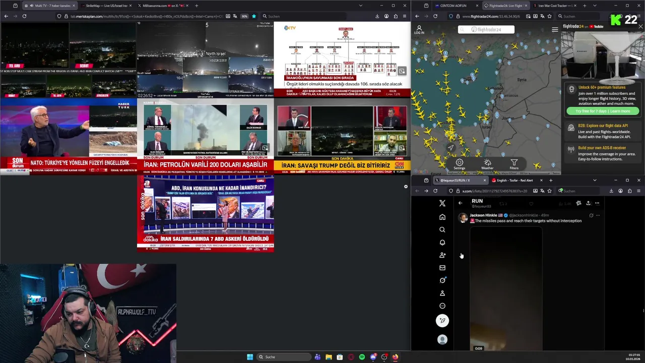Open new tab in Multi TV window
The width and height of the screenshot is (645, 363).
[x=197, y=6]
